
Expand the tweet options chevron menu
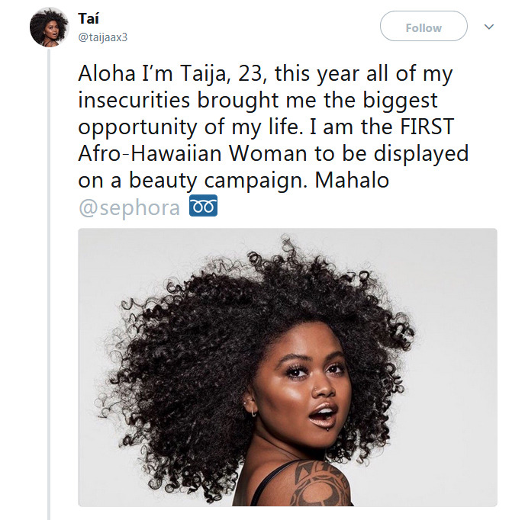coord(490,27)
